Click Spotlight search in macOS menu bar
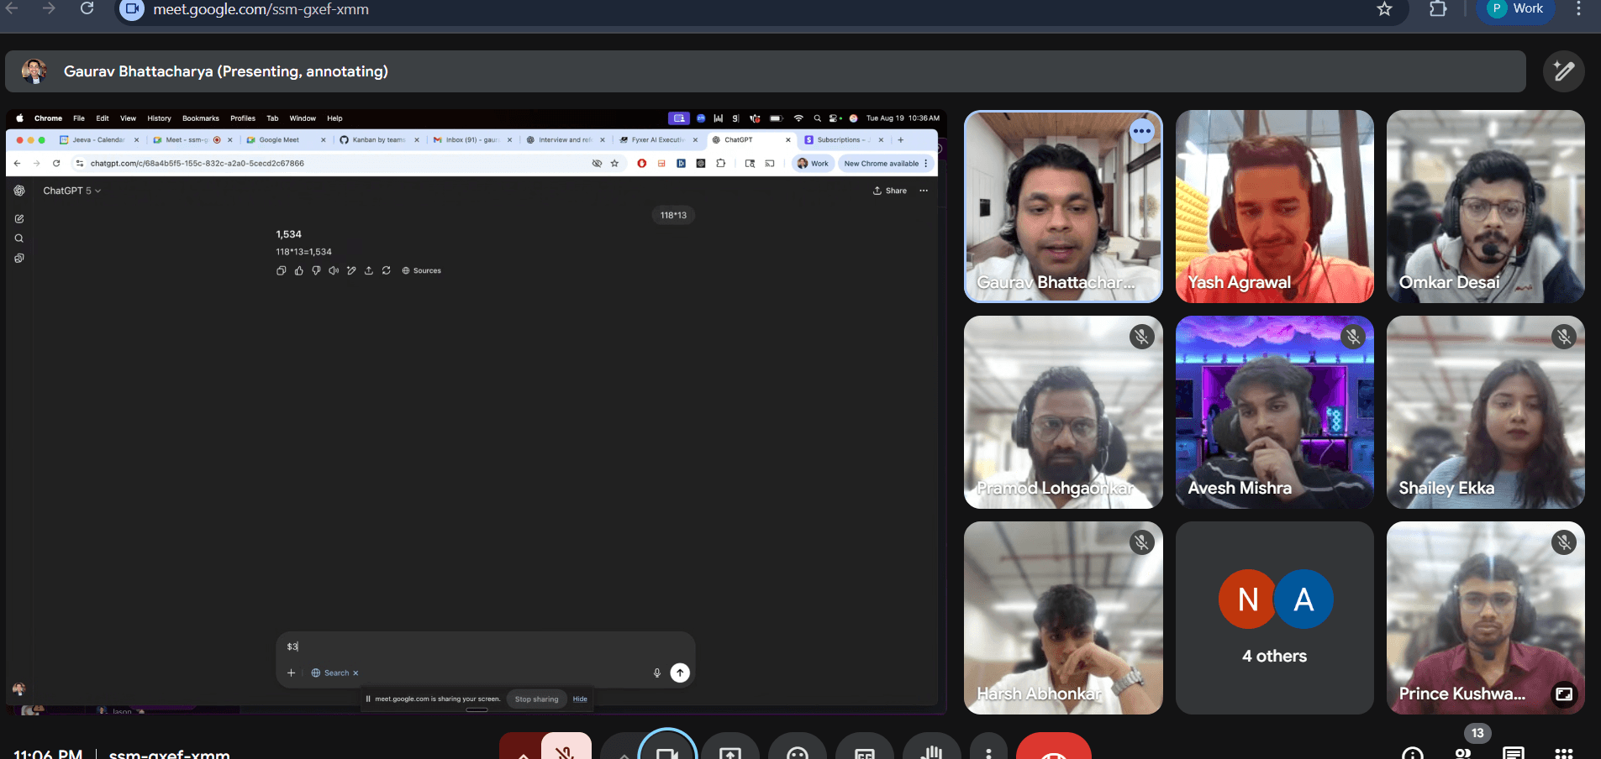 pyautogui.click(x=817, y=118)
